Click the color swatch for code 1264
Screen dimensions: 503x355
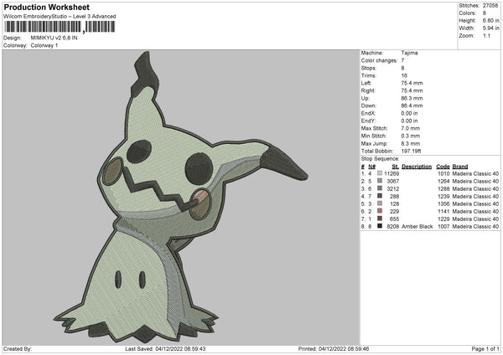380,181
